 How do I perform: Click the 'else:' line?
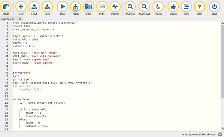coord(23,119)
